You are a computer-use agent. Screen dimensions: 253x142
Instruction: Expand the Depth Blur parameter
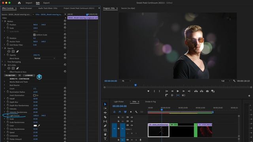point(4,102)
